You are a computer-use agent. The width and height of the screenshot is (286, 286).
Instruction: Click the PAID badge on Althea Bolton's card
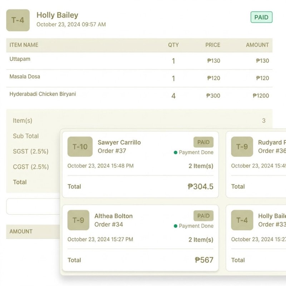click(203, 216)
